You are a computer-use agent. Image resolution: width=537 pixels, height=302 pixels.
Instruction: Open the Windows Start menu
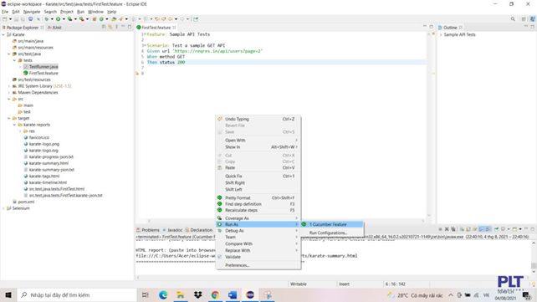(8, 294)
